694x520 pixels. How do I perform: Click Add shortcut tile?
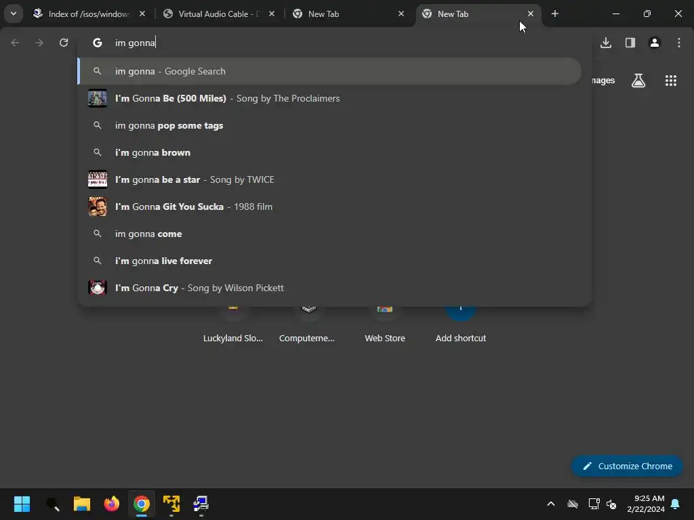[461, 324]
